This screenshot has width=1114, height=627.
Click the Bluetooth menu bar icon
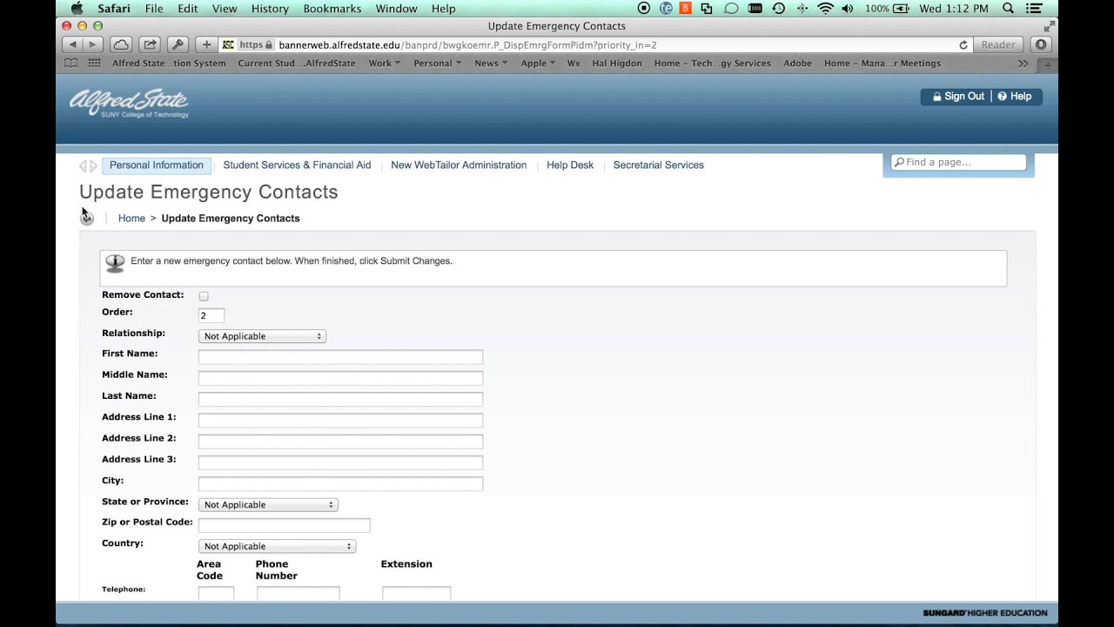(802, 9)
